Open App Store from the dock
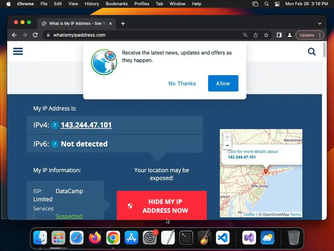This screenshot has height=251, width=334. (131, 238)
